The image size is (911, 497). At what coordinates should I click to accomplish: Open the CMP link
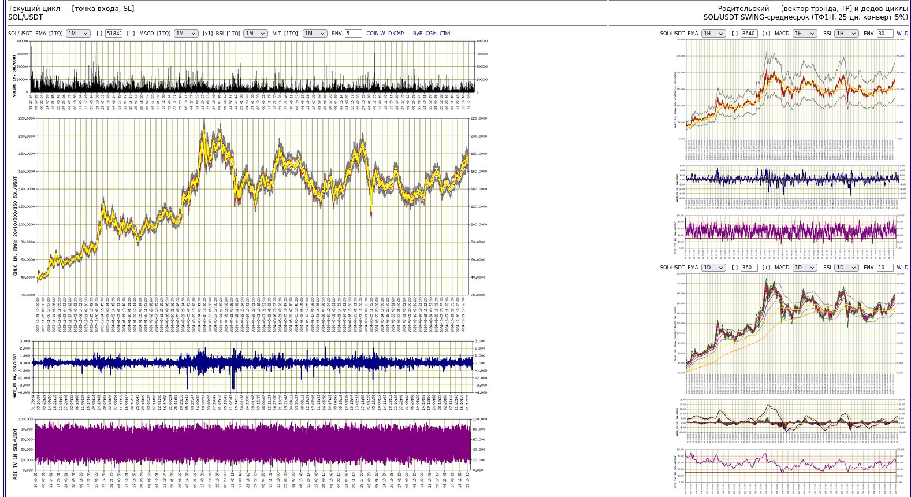tap(399, 34)
